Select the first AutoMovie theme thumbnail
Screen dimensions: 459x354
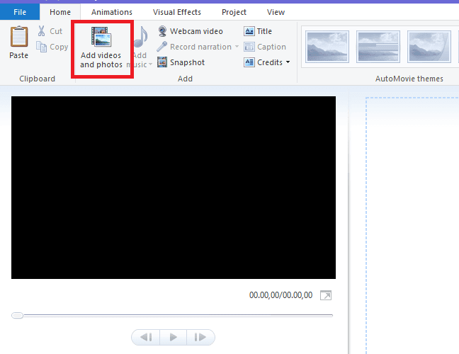click(x=327, y=47)
